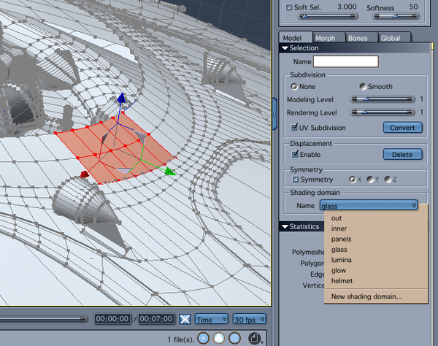Choose the Y symmetry axis radio button

tap(370, 180)
